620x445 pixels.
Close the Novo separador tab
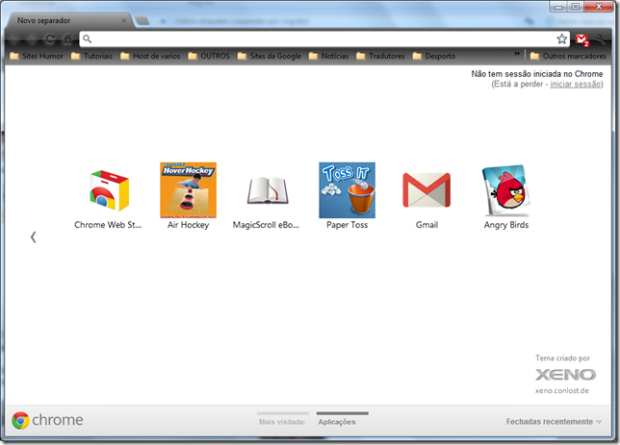(124, 20)
